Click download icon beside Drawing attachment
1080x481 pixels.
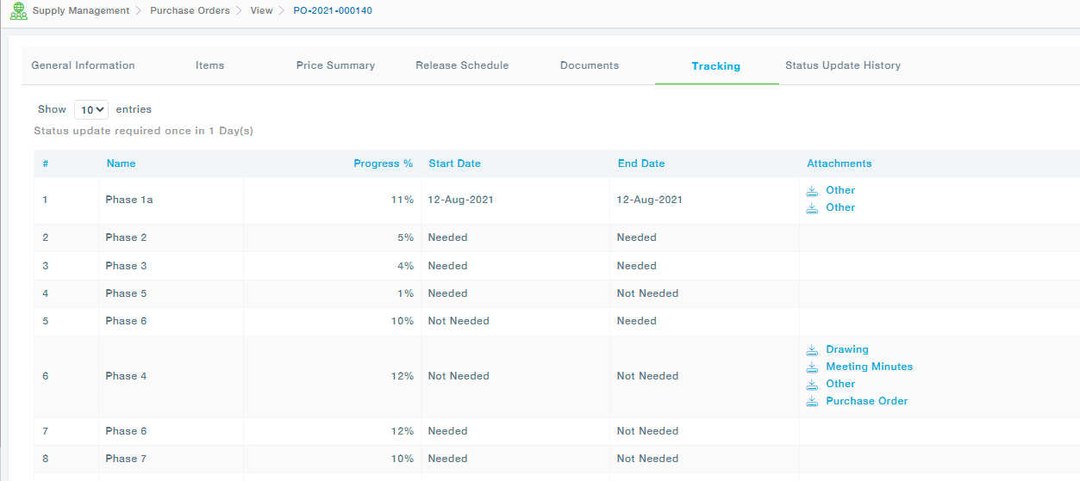point(812,349)
